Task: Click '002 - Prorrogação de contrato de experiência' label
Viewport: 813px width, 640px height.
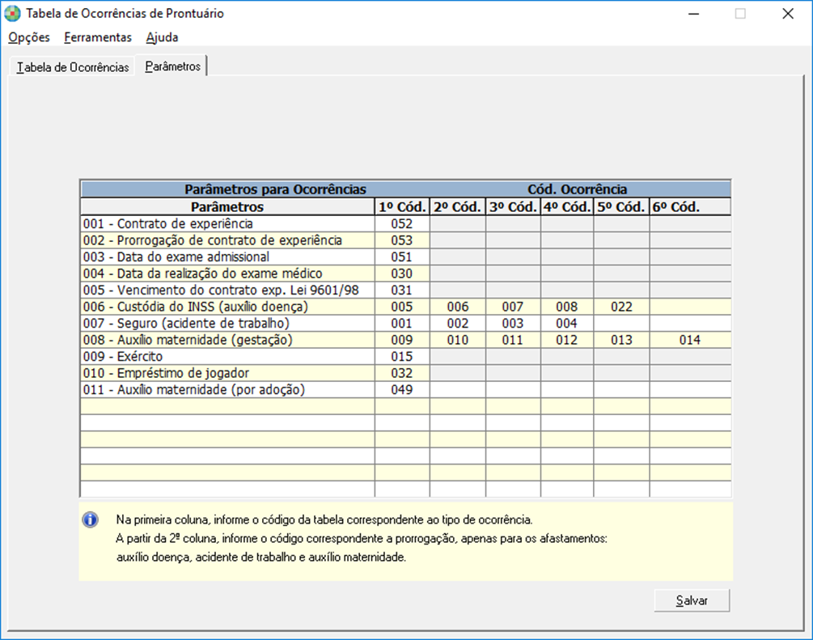Action: click(227, 240)
